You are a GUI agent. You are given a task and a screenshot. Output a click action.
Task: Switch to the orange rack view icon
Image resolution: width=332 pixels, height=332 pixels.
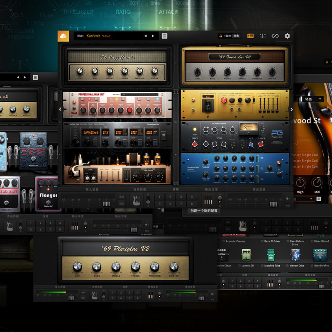[251, 36]
